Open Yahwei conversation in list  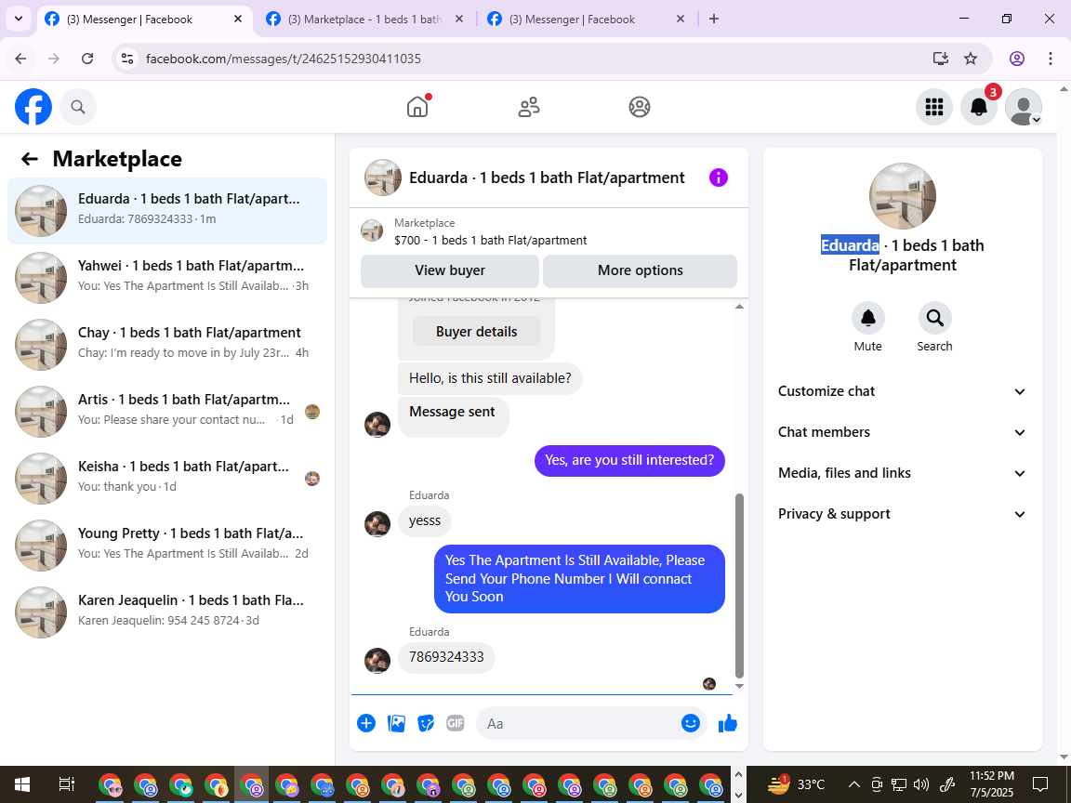point(167,278)
